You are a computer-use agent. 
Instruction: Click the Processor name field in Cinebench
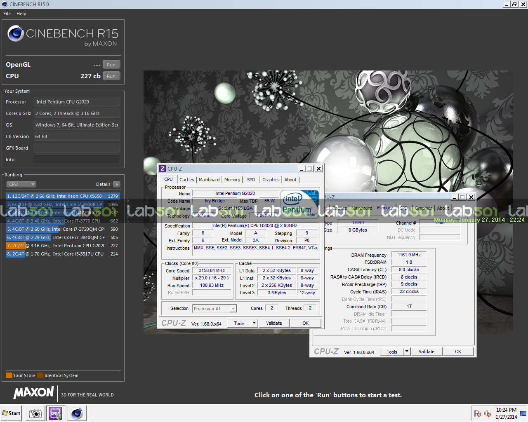tap(77, 102)
